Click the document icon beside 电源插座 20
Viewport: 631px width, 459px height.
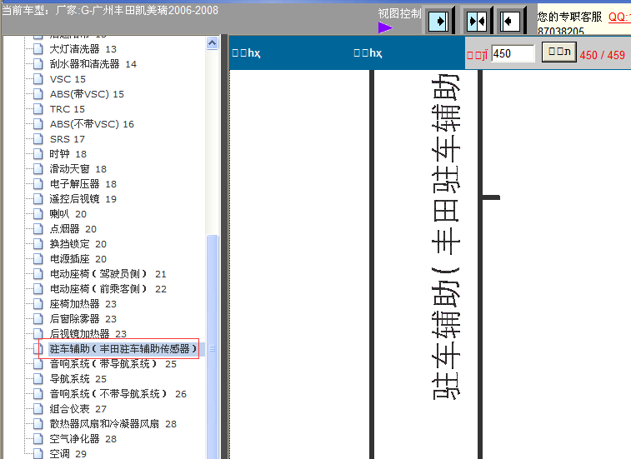click(x=38, y=259)
